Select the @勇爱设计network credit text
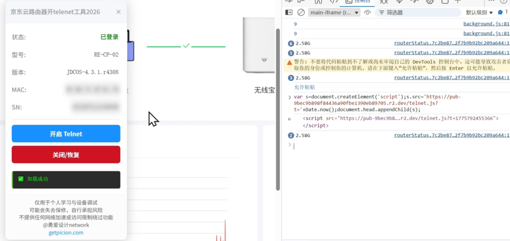The width and height of the screenshot is (510, 241). pyautogui.click(x=66, y=225)
